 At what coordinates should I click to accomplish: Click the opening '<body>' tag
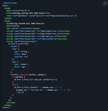(x=7, y=21)
